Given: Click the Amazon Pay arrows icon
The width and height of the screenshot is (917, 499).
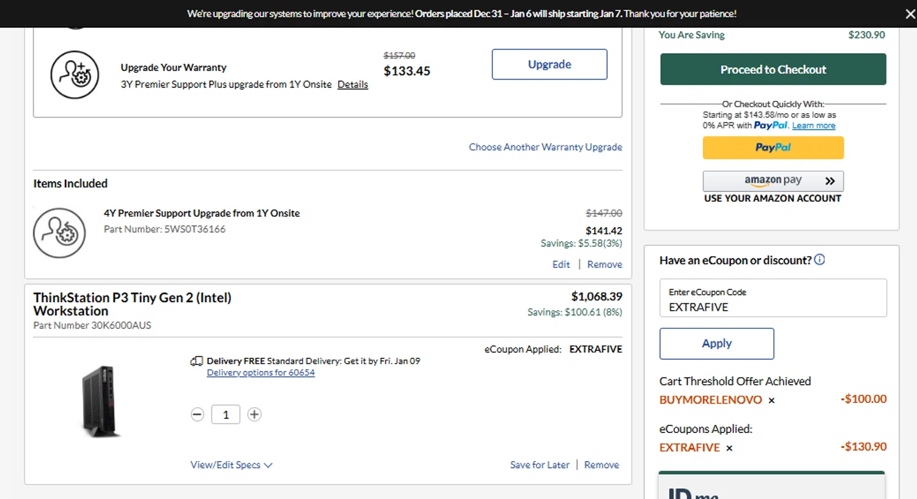Looking at the screenshot, I should 830,181.
